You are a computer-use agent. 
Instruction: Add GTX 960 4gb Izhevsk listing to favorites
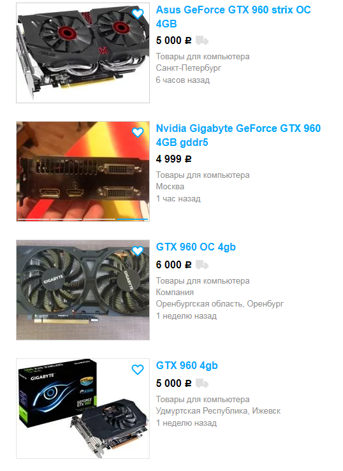pyautogui.click(x=138, y=370)
